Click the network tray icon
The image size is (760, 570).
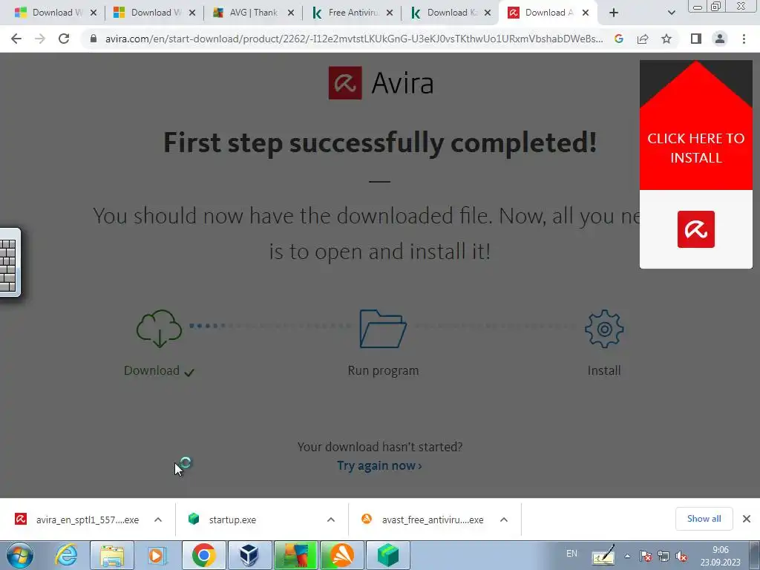click(x=663, y=556)
